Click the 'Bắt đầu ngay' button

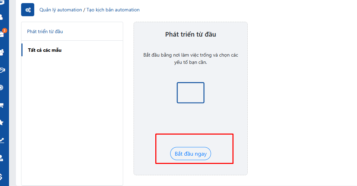click(191, 154)
